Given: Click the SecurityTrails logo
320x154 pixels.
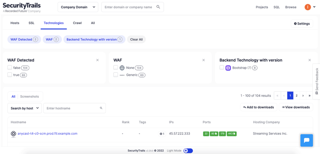Looking at the screenshot, I should (22, 7).
